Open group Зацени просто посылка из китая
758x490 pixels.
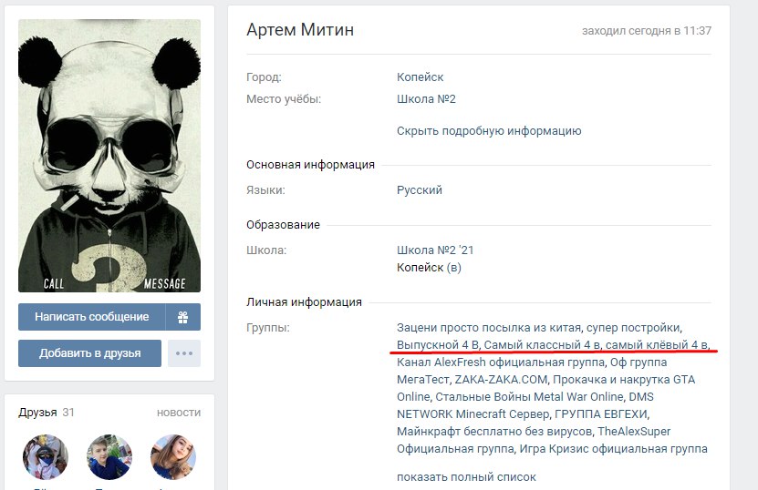(x=489, y=328)
